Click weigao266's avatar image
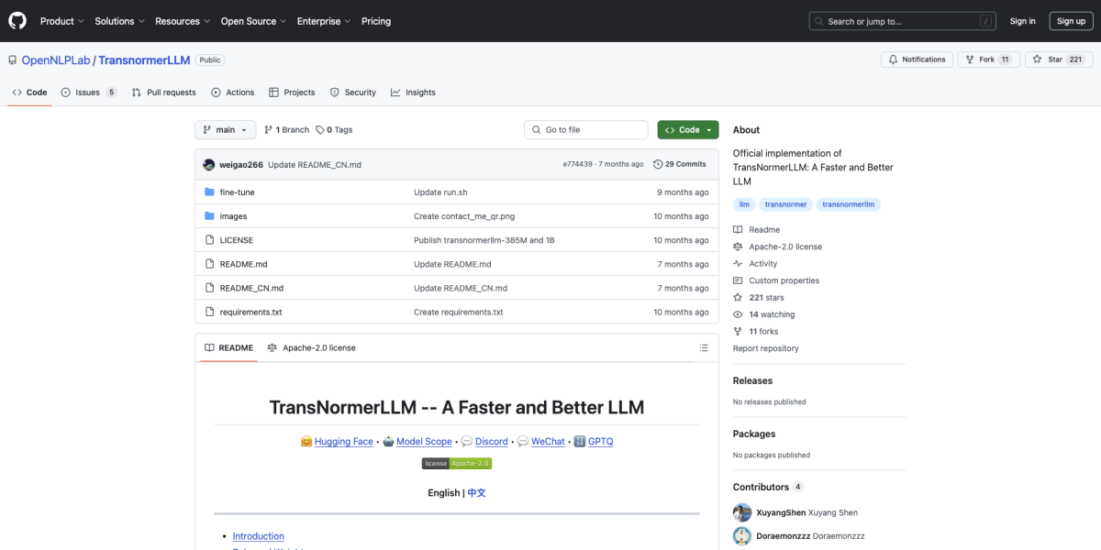 click(x=209, y=165)
